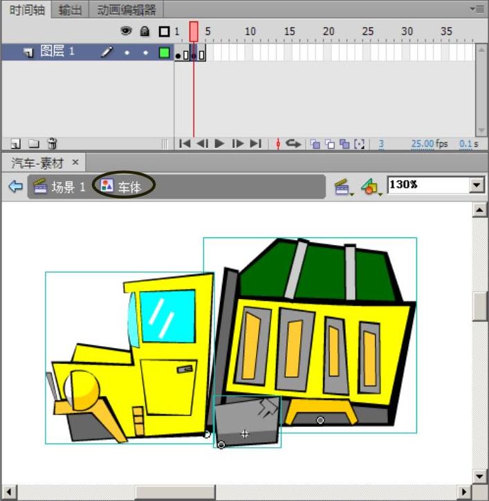Open modify onion markers menu
This screenshot has width=489, height=501.
tap(360, 144)
